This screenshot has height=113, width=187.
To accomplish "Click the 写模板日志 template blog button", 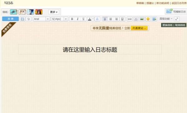I will click(176, 12).
